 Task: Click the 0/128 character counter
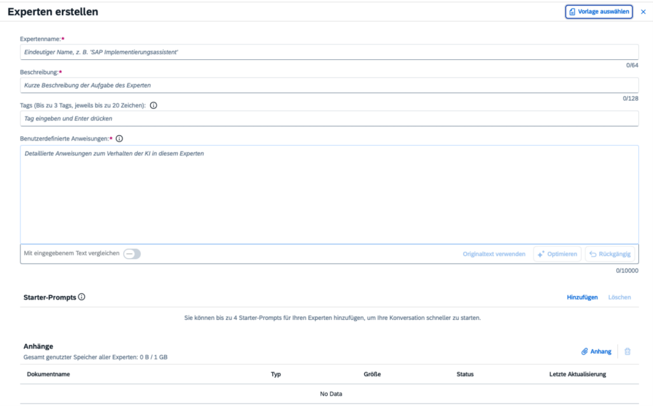[631, 99]
